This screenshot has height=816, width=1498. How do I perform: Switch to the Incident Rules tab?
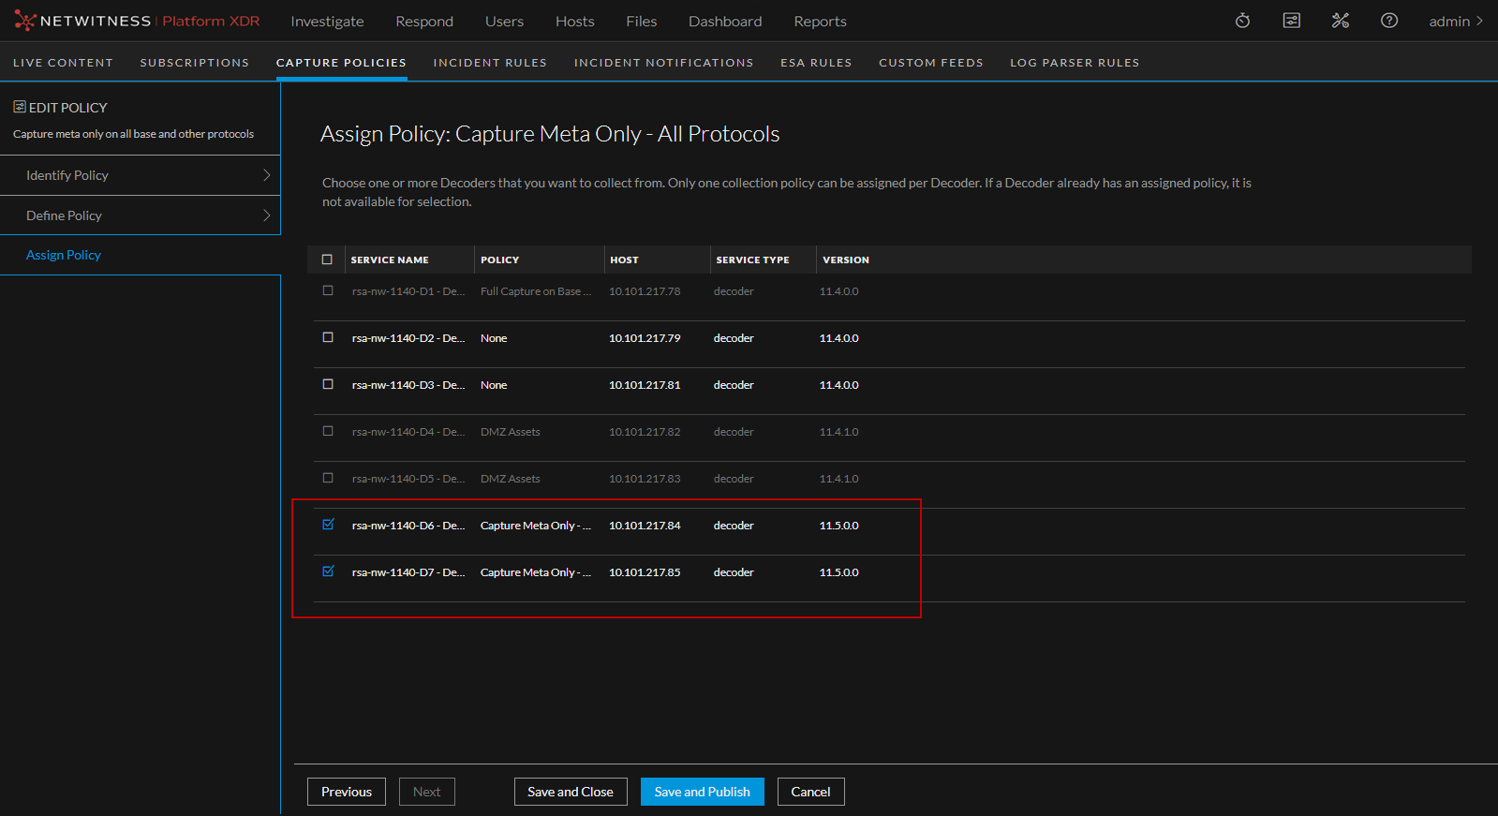coord(489,63)
